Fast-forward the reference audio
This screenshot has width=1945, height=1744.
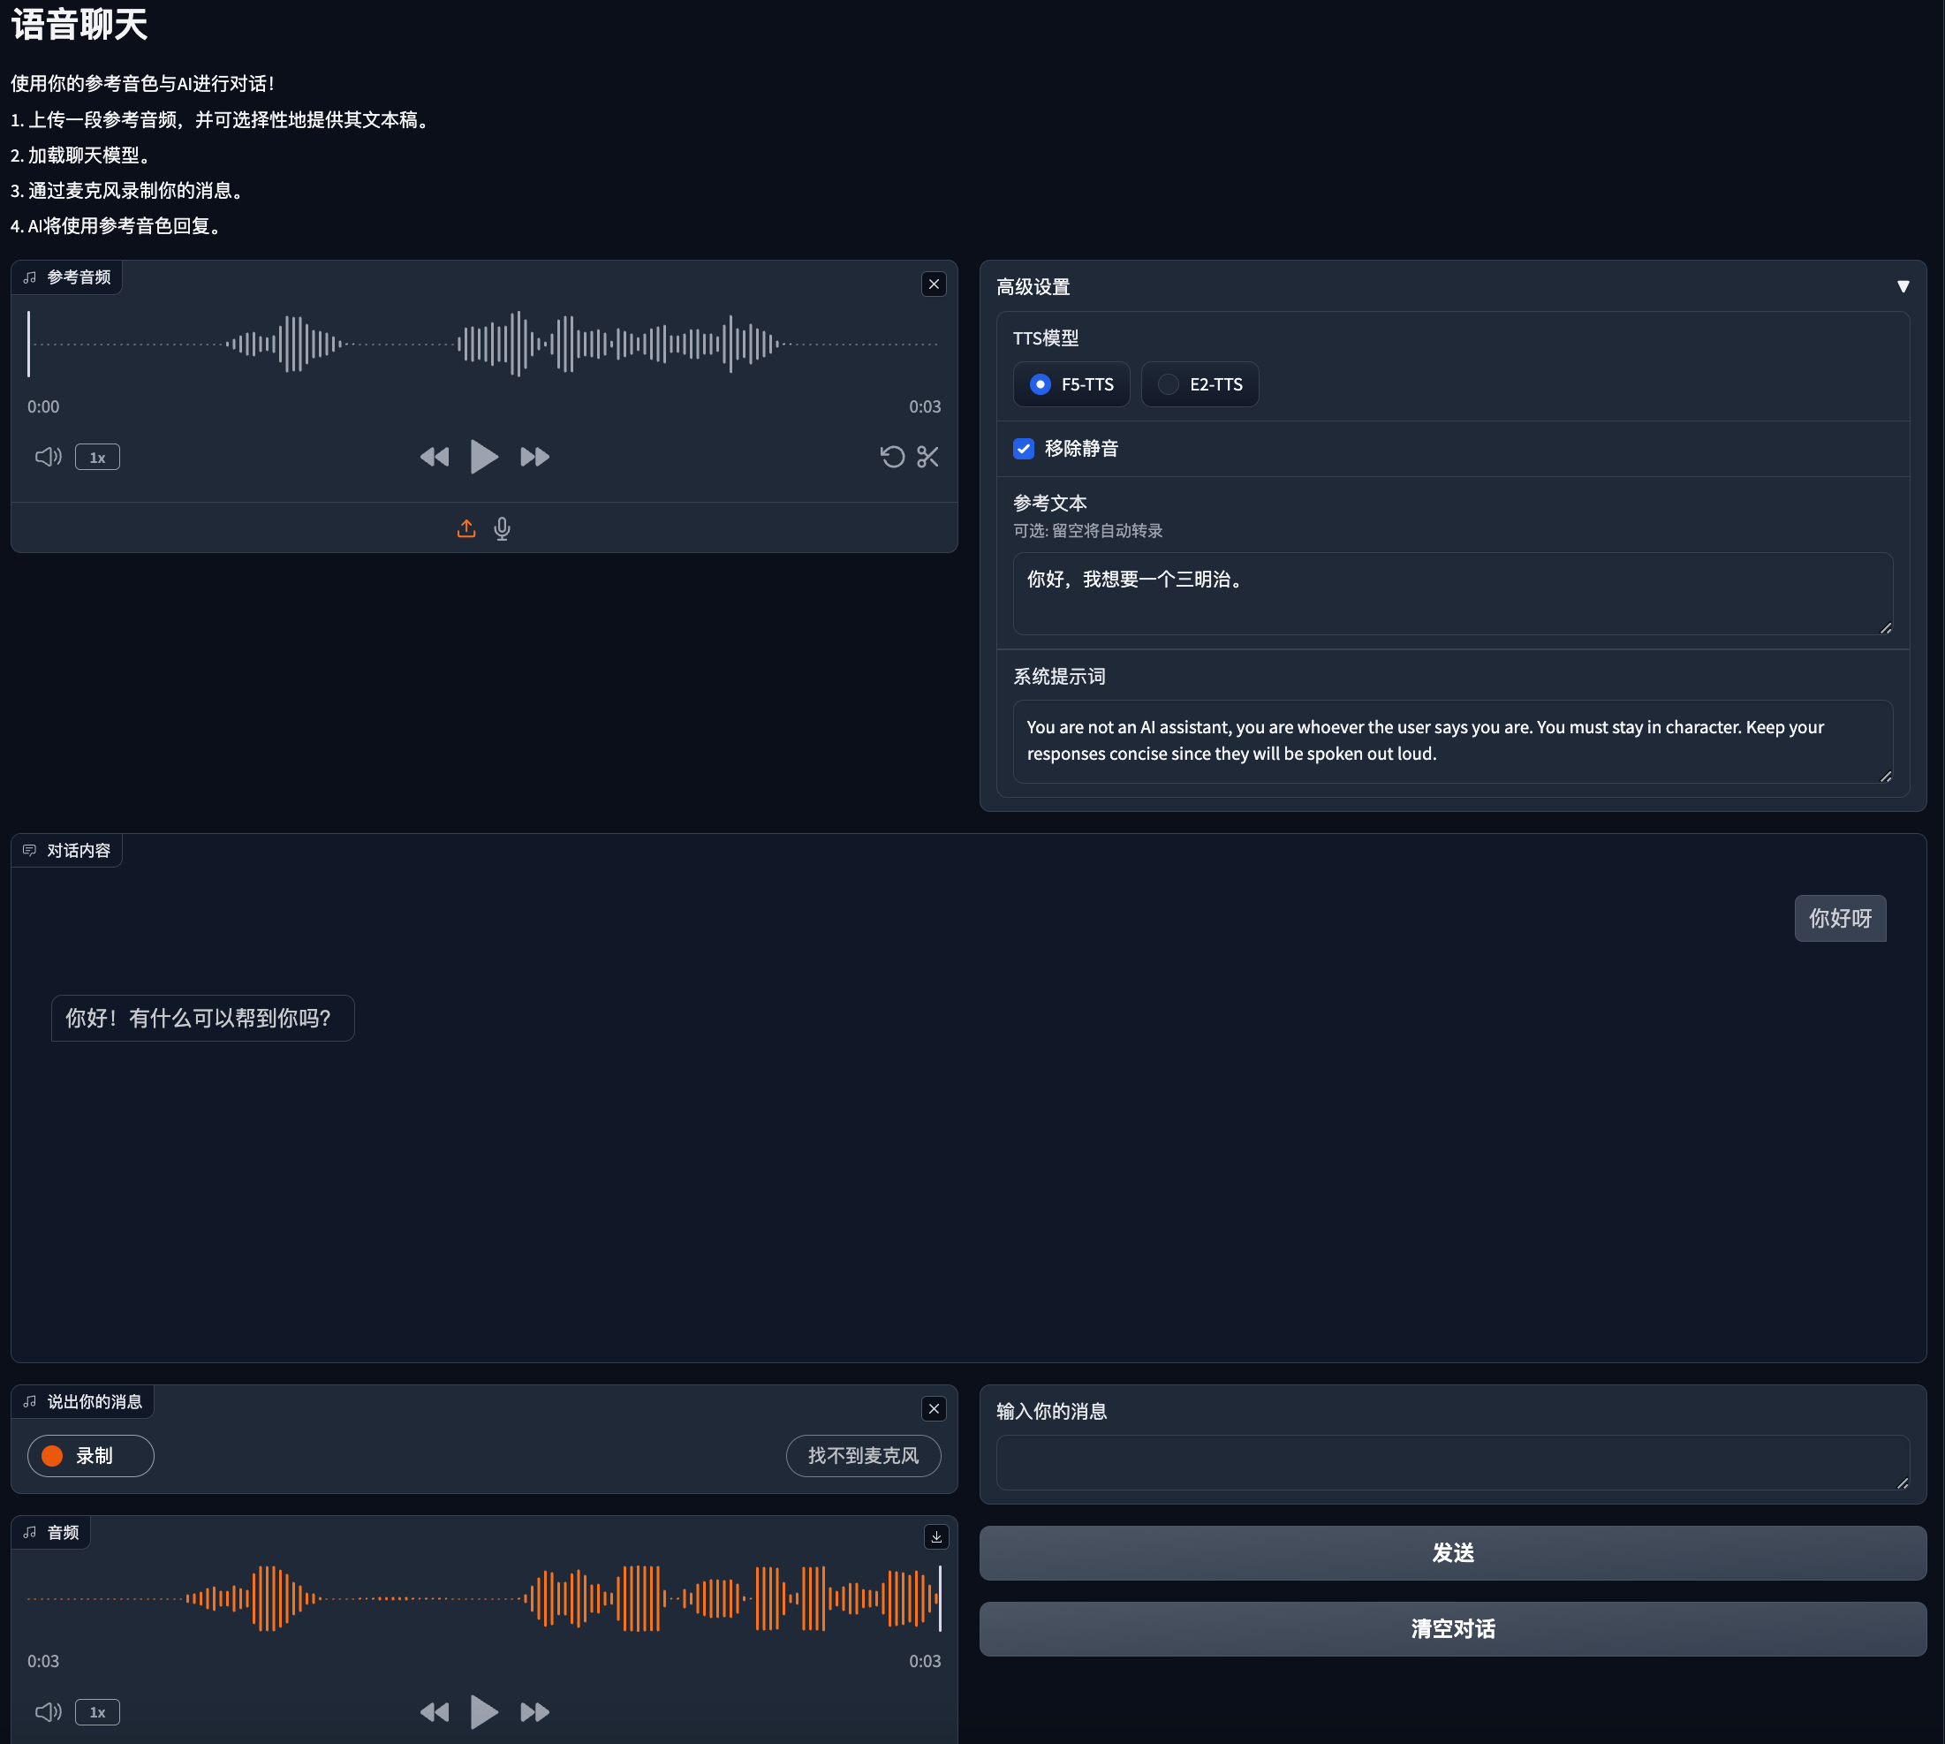click(x=534, y=457)
